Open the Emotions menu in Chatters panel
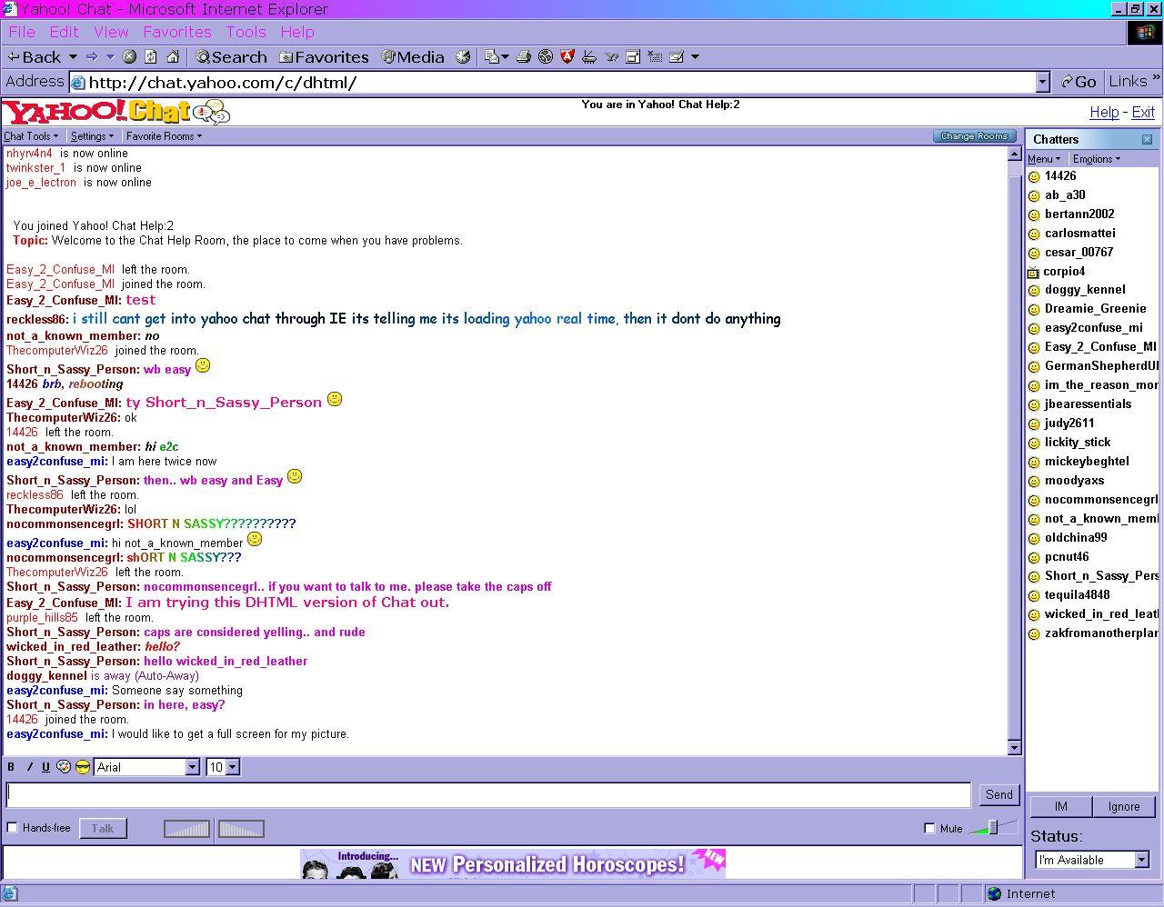 pyautogui.click(x=1095, y=158)
